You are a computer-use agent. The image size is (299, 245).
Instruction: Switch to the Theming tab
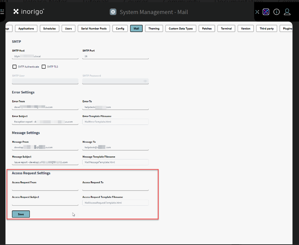pos(154,29)
